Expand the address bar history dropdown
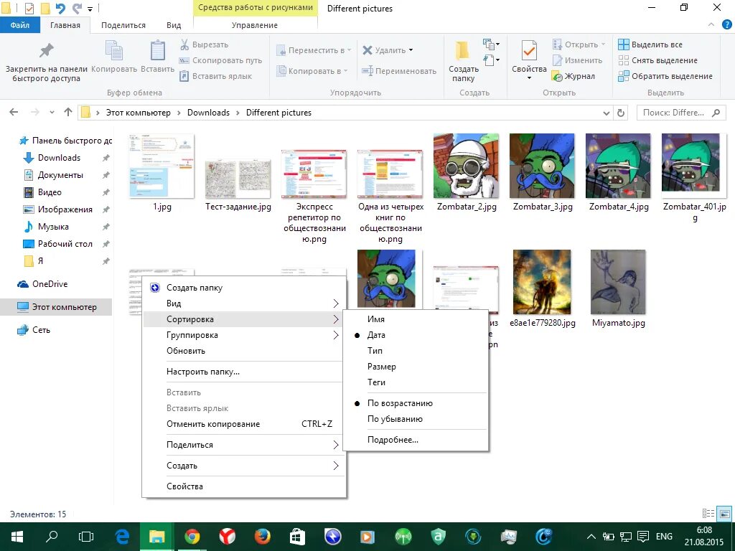Screen dimensions: 735x551 (x=606, y=113)
